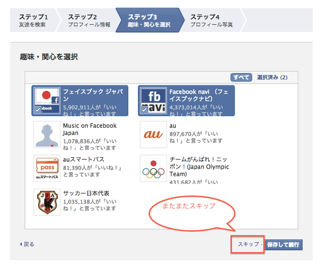Image resolution: width=320 pixels, height=269 pixels.
Task: Open ステップ3 趣味・関心を選択 step
Action: (149, 20)
